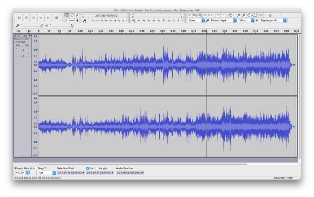Open Audio Position format dropdown arrow
Screen dimensions: 314x197
point(143,173)
